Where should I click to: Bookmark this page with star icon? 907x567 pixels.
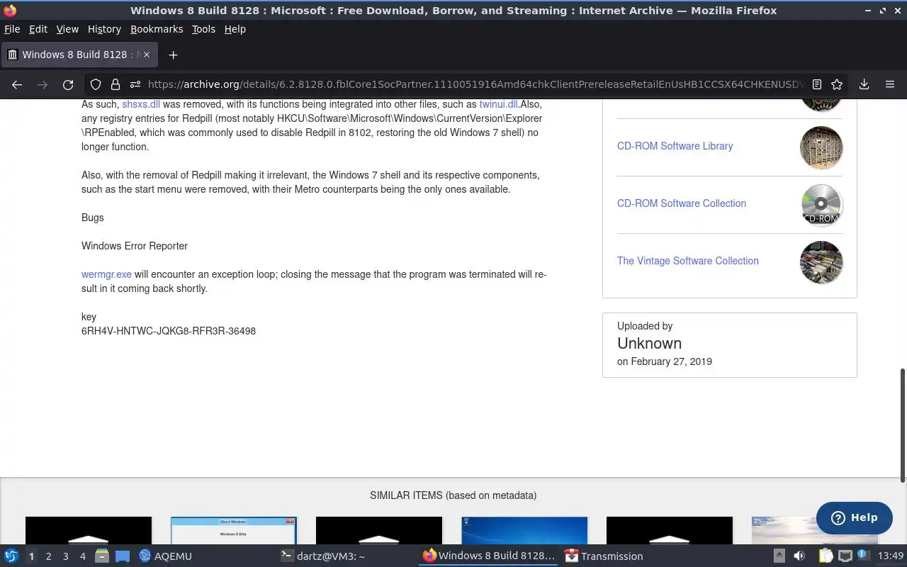click(837, 84)
